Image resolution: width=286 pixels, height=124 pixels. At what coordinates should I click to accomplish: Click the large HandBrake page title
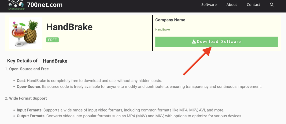tap(69, 27)
